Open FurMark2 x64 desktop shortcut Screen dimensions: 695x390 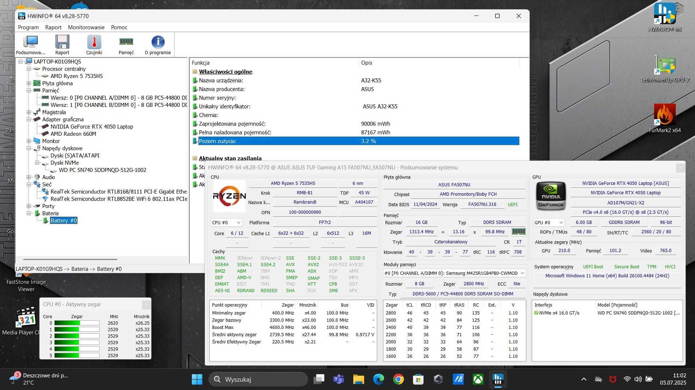pos(665,118)
